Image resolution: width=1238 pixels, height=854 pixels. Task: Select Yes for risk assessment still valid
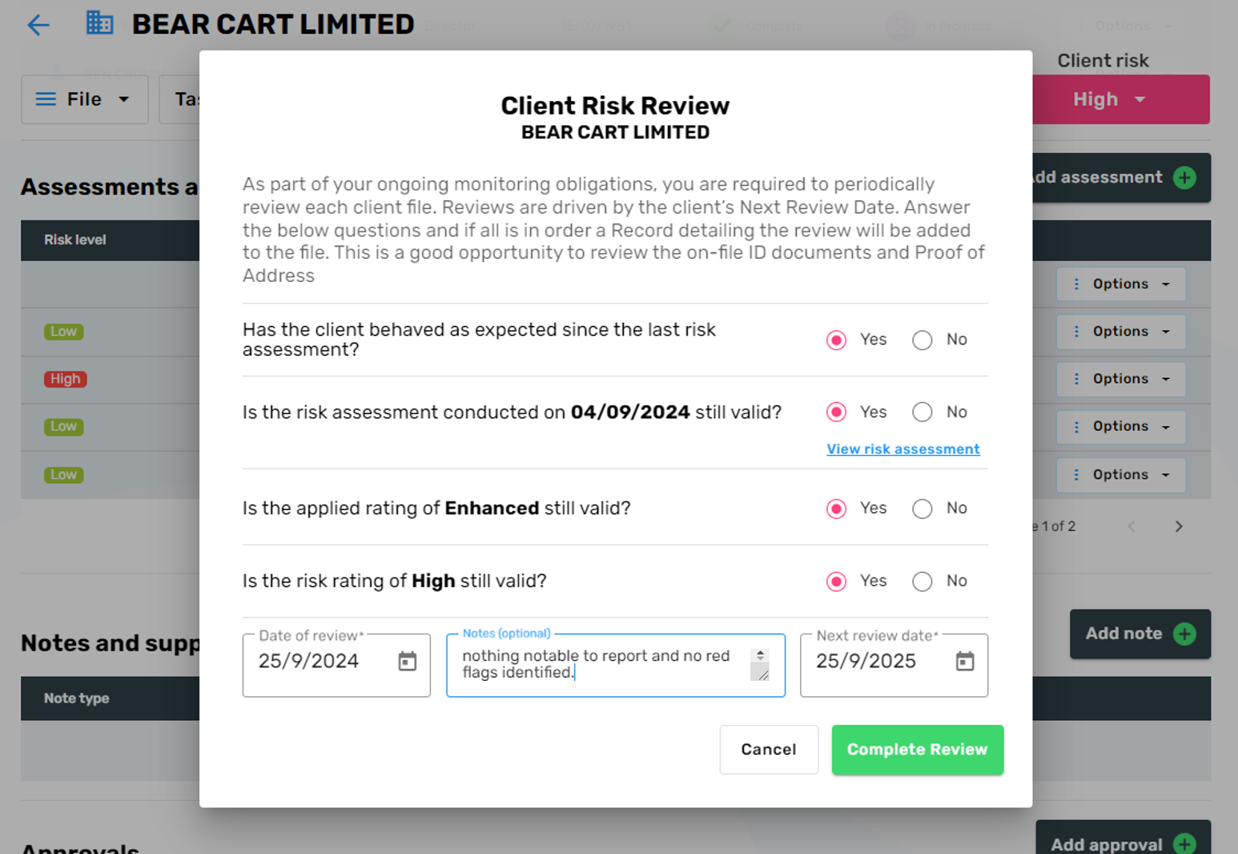pyautogui.click(x=837, y=413)
